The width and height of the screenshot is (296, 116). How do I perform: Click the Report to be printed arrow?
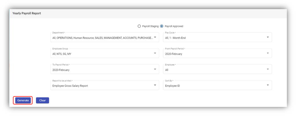coord(155,85)
